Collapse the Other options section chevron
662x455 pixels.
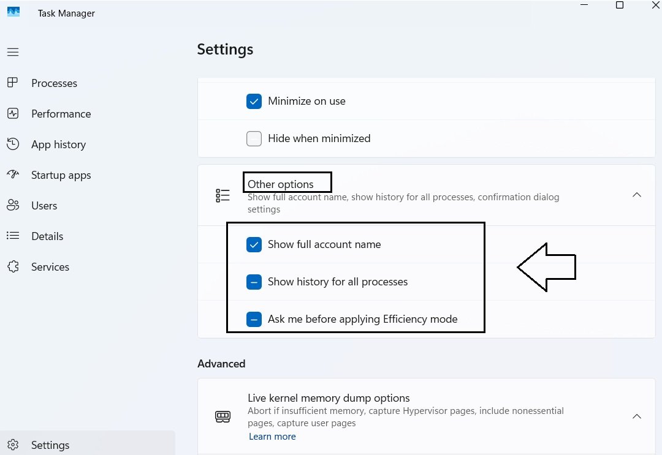pos(637,195)
